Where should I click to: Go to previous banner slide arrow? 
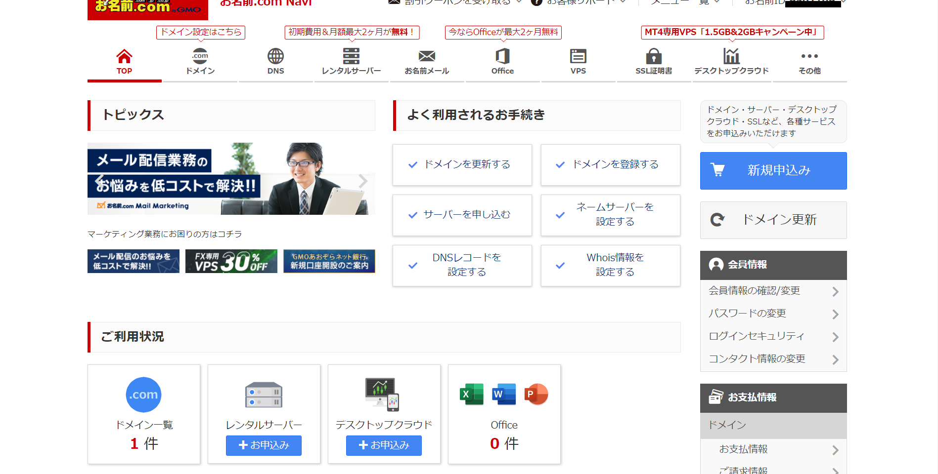[99, 180]
